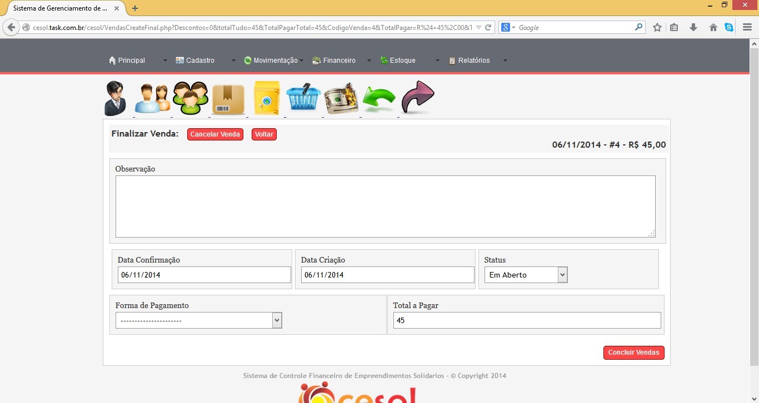Click the red Voltar button
Image resolution: width=759 pixels, height=403 pixels.
[x=264, y=134]
